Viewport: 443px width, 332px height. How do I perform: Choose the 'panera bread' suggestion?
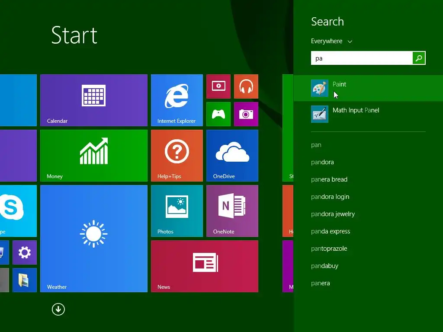pyautogui.click(x=329, y=179)
